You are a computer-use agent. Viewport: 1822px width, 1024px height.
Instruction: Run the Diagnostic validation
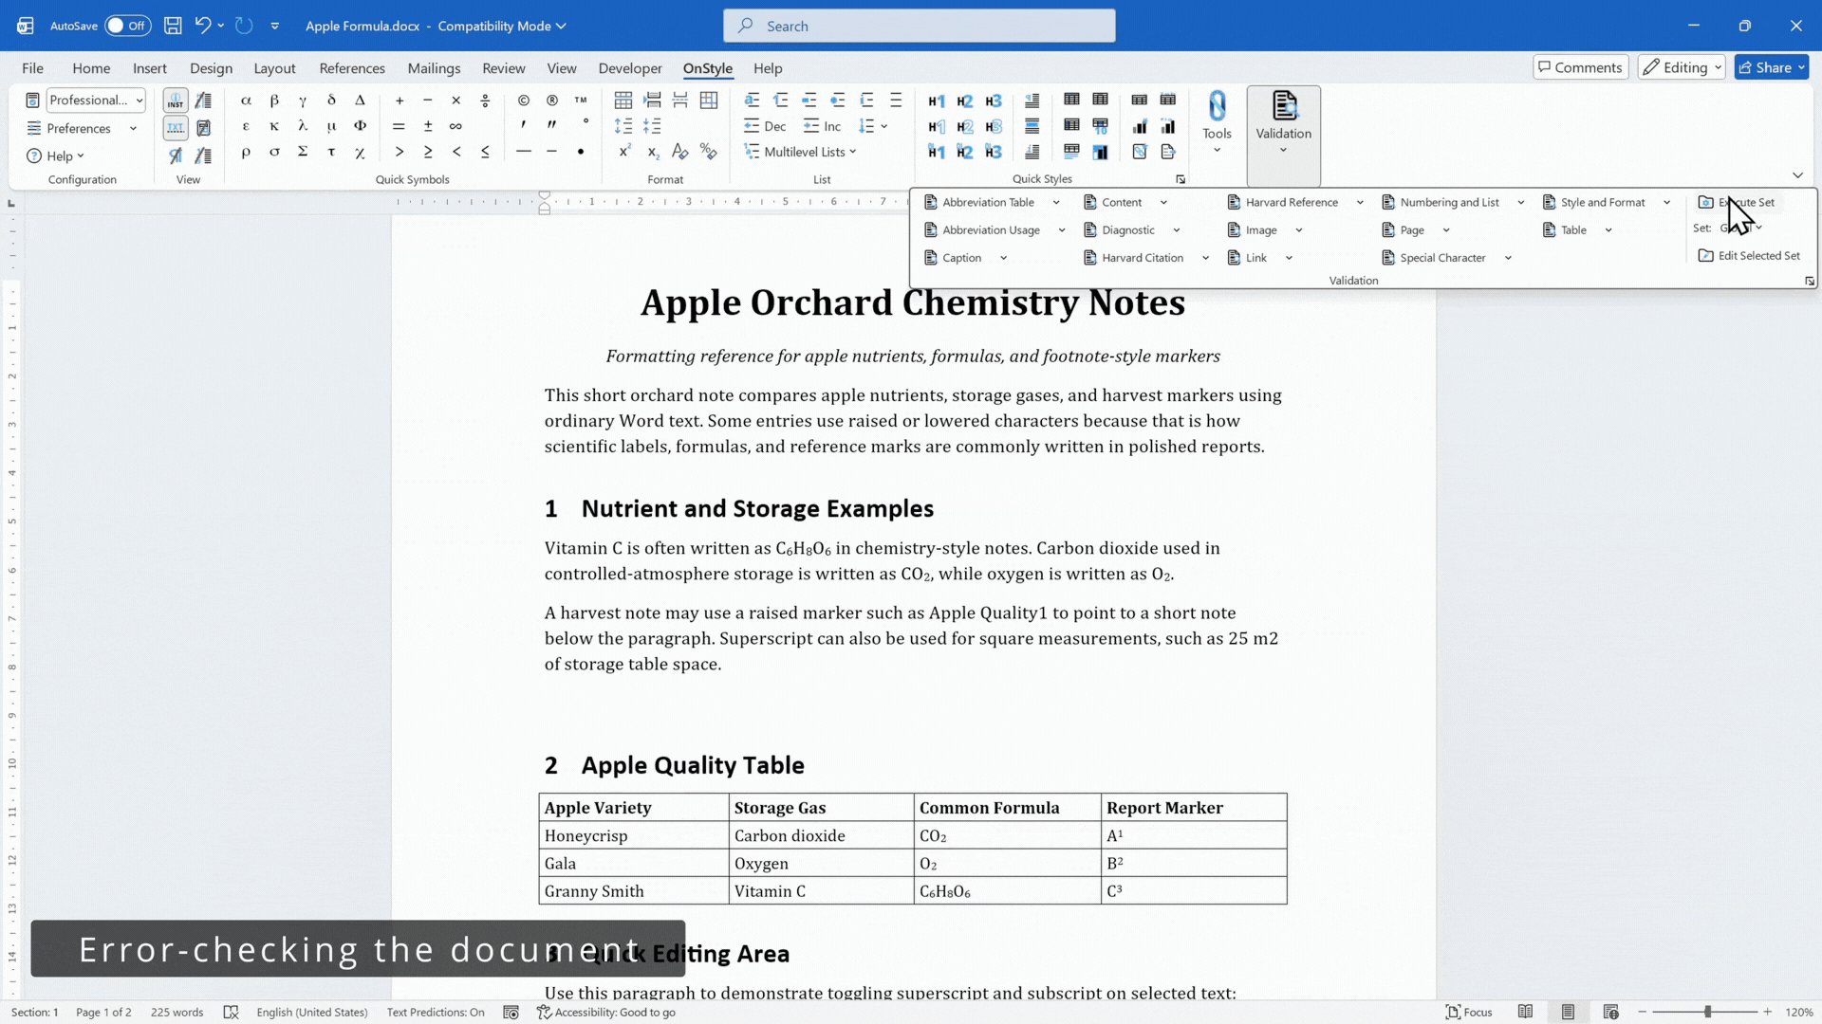(1120, 230)
